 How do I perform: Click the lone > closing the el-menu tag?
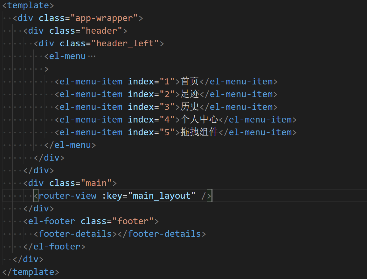click(46, 69)
